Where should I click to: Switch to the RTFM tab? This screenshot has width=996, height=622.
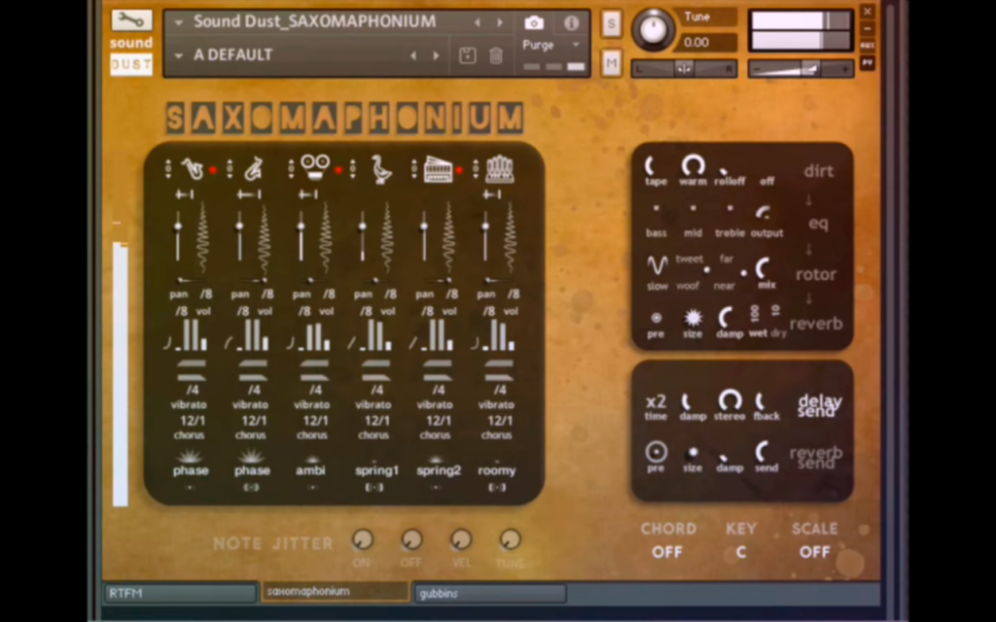(180, 593)
